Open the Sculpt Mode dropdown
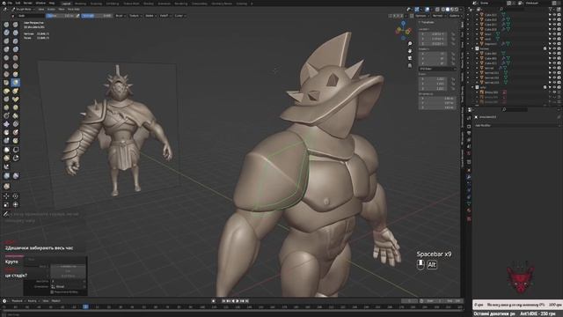The image size is (563, 317). tap(23, 10)
